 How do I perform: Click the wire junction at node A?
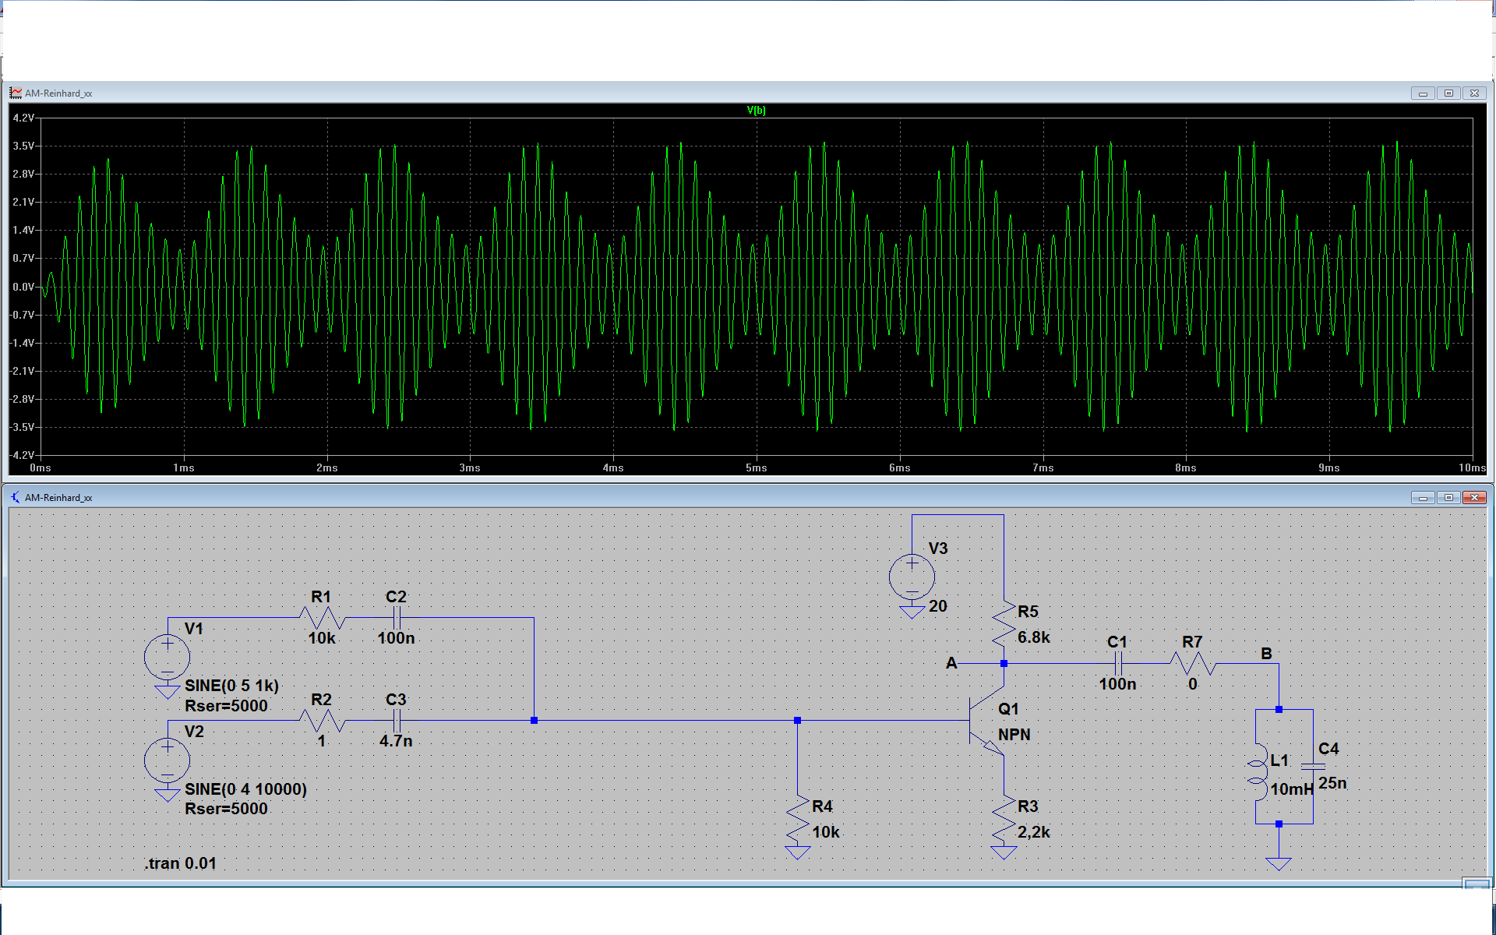click(1004, 664)
